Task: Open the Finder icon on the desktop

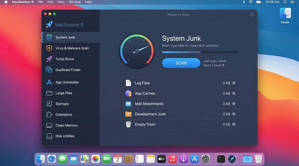Action: coord(285,13)
